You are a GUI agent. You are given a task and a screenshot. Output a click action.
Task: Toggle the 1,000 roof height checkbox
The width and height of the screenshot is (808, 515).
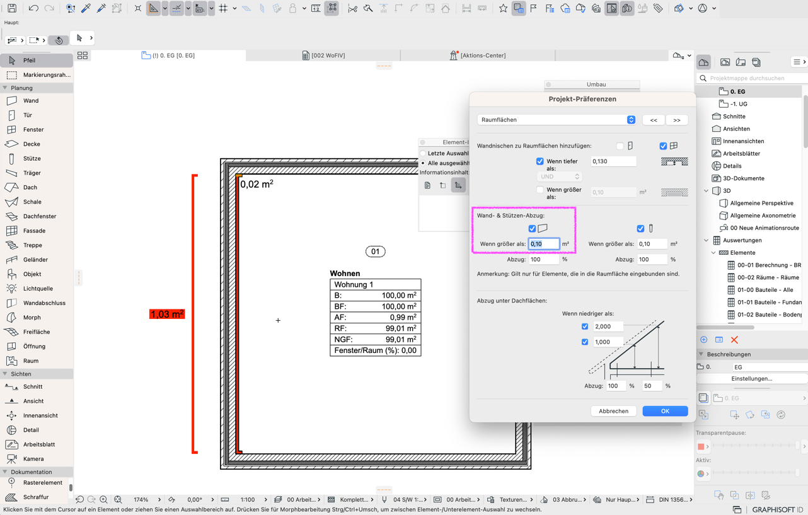[x=585, y=342]
